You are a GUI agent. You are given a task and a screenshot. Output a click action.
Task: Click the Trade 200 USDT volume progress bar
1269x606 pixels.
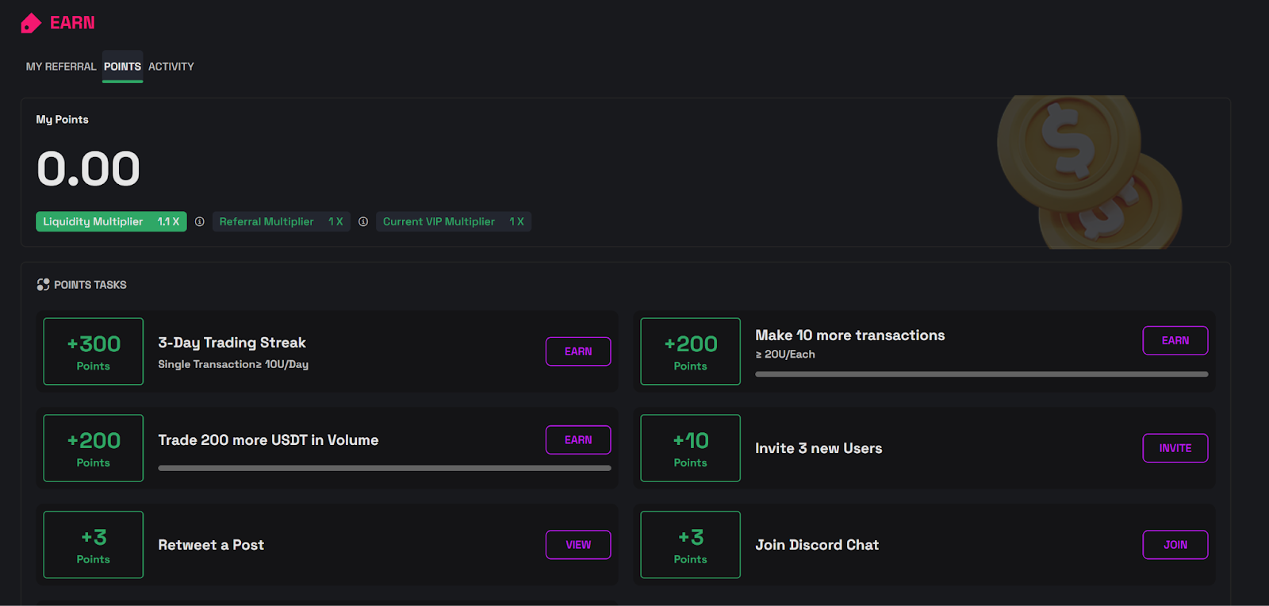[x=384, y=468]
